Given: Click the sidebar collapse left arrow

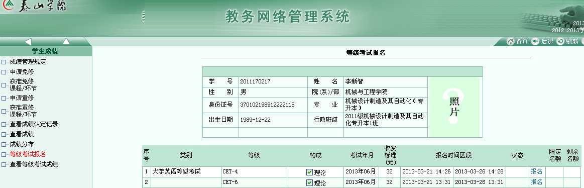Looking at the screenshot, I should click(x=28, y=41).
